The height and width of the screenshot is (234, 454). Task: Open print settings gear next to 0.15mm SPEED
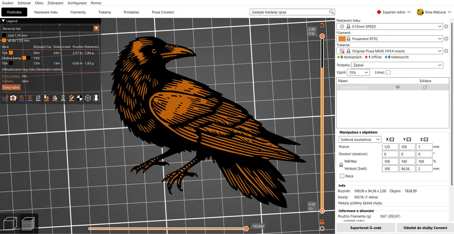coord(446,27)
